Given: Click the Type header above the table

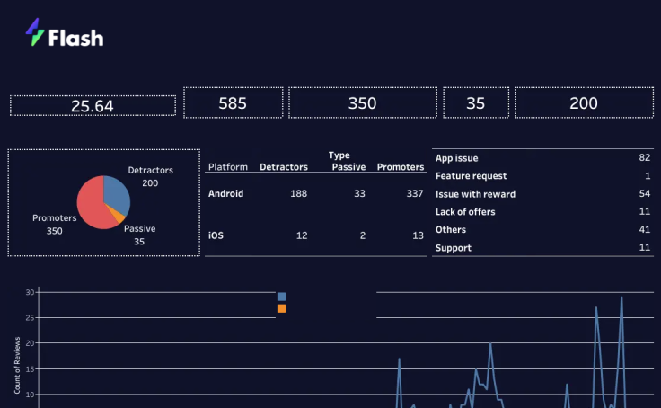Looking at the screenshot, I should click(339, 155).
